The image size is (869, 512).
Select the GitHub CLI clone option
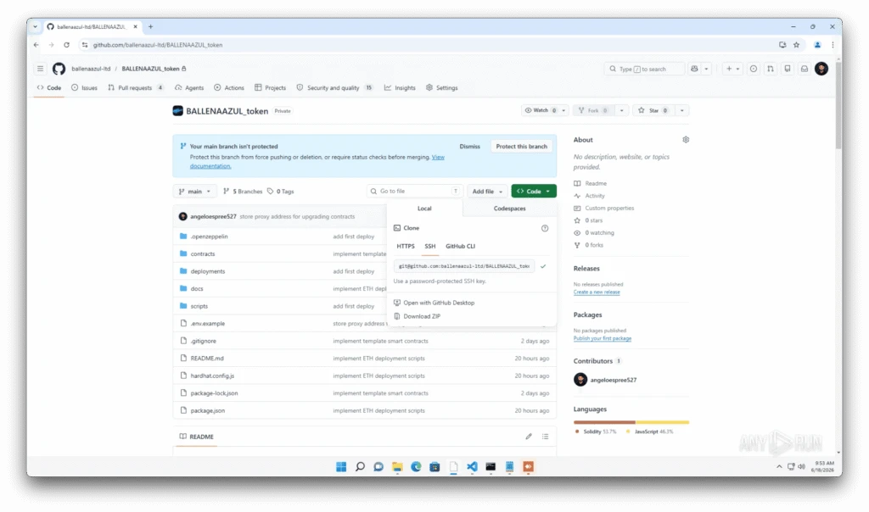[x=460, y=247]
